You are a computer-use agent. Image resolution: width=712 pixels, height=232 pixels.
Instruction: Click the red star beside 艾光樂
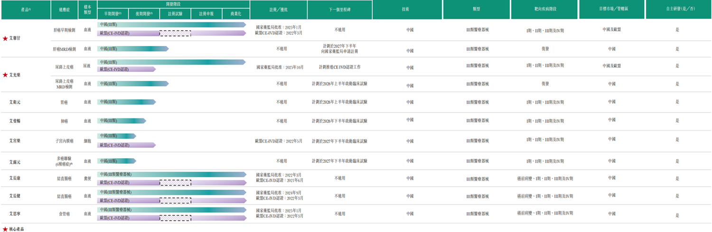tap(5, 75)
